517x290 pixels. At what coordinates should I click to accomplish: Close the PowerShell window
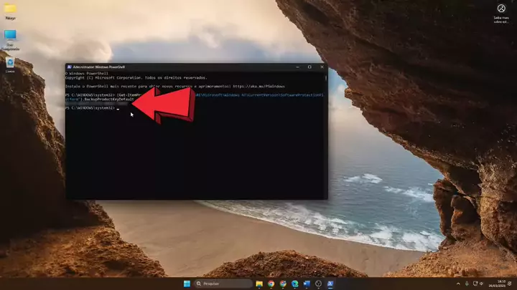tap(321, 67)
